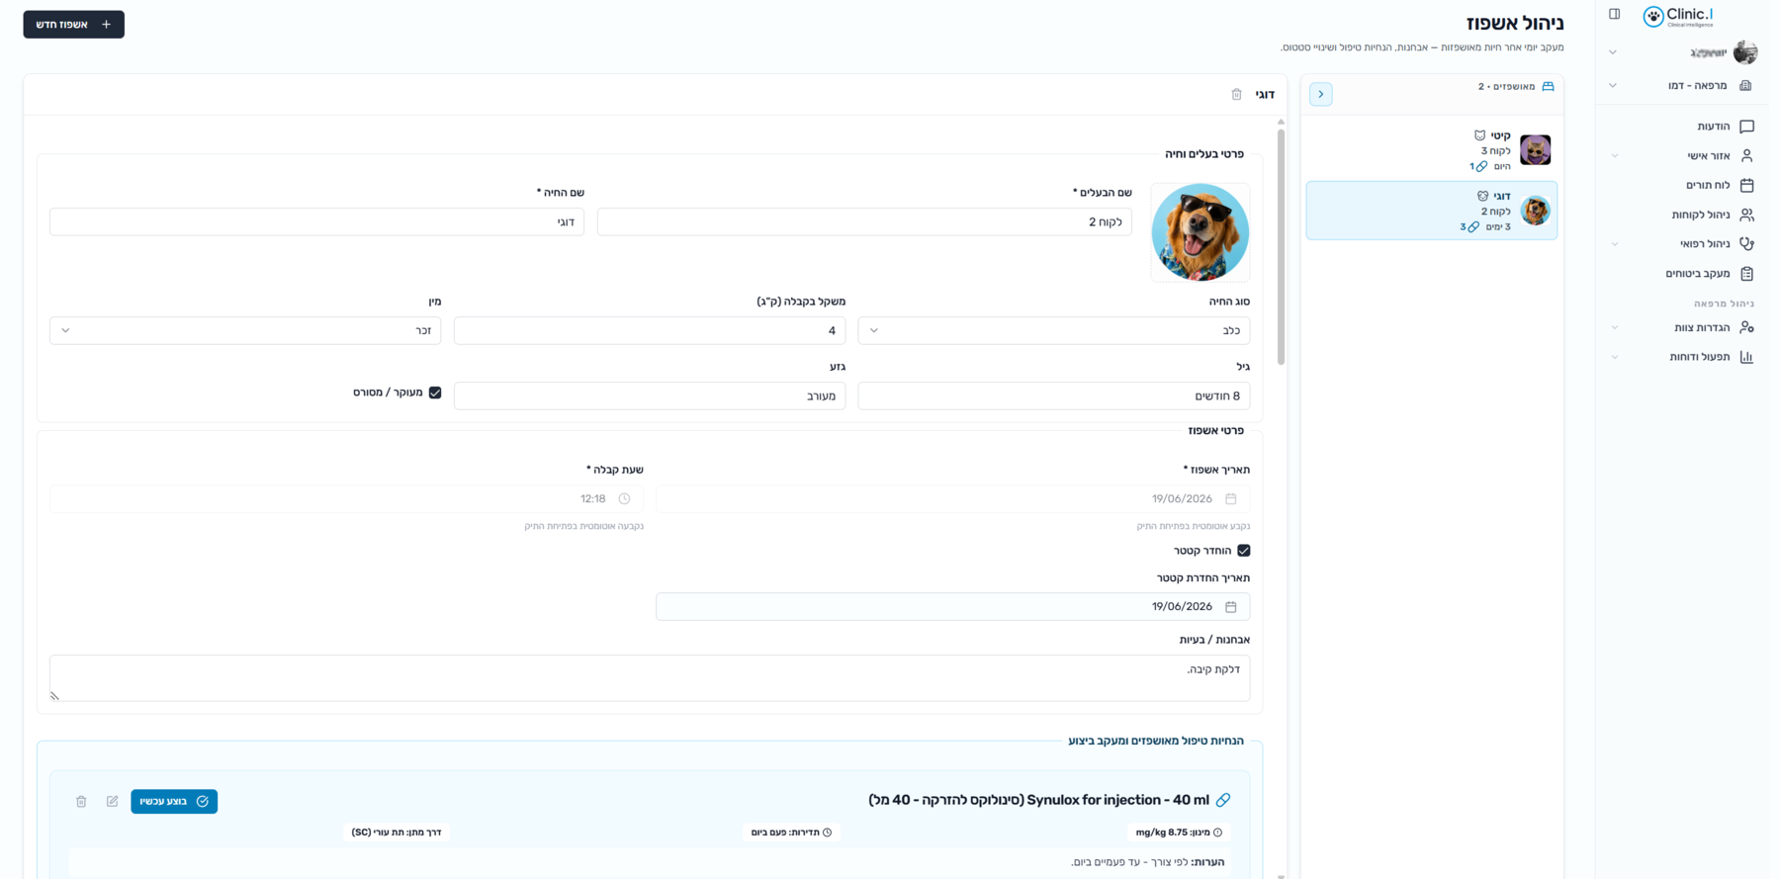Viewport: 1780px width, 879px height.
Task: Collapse the hospitalized patients list panel
Action: [x=1321, y=94]
